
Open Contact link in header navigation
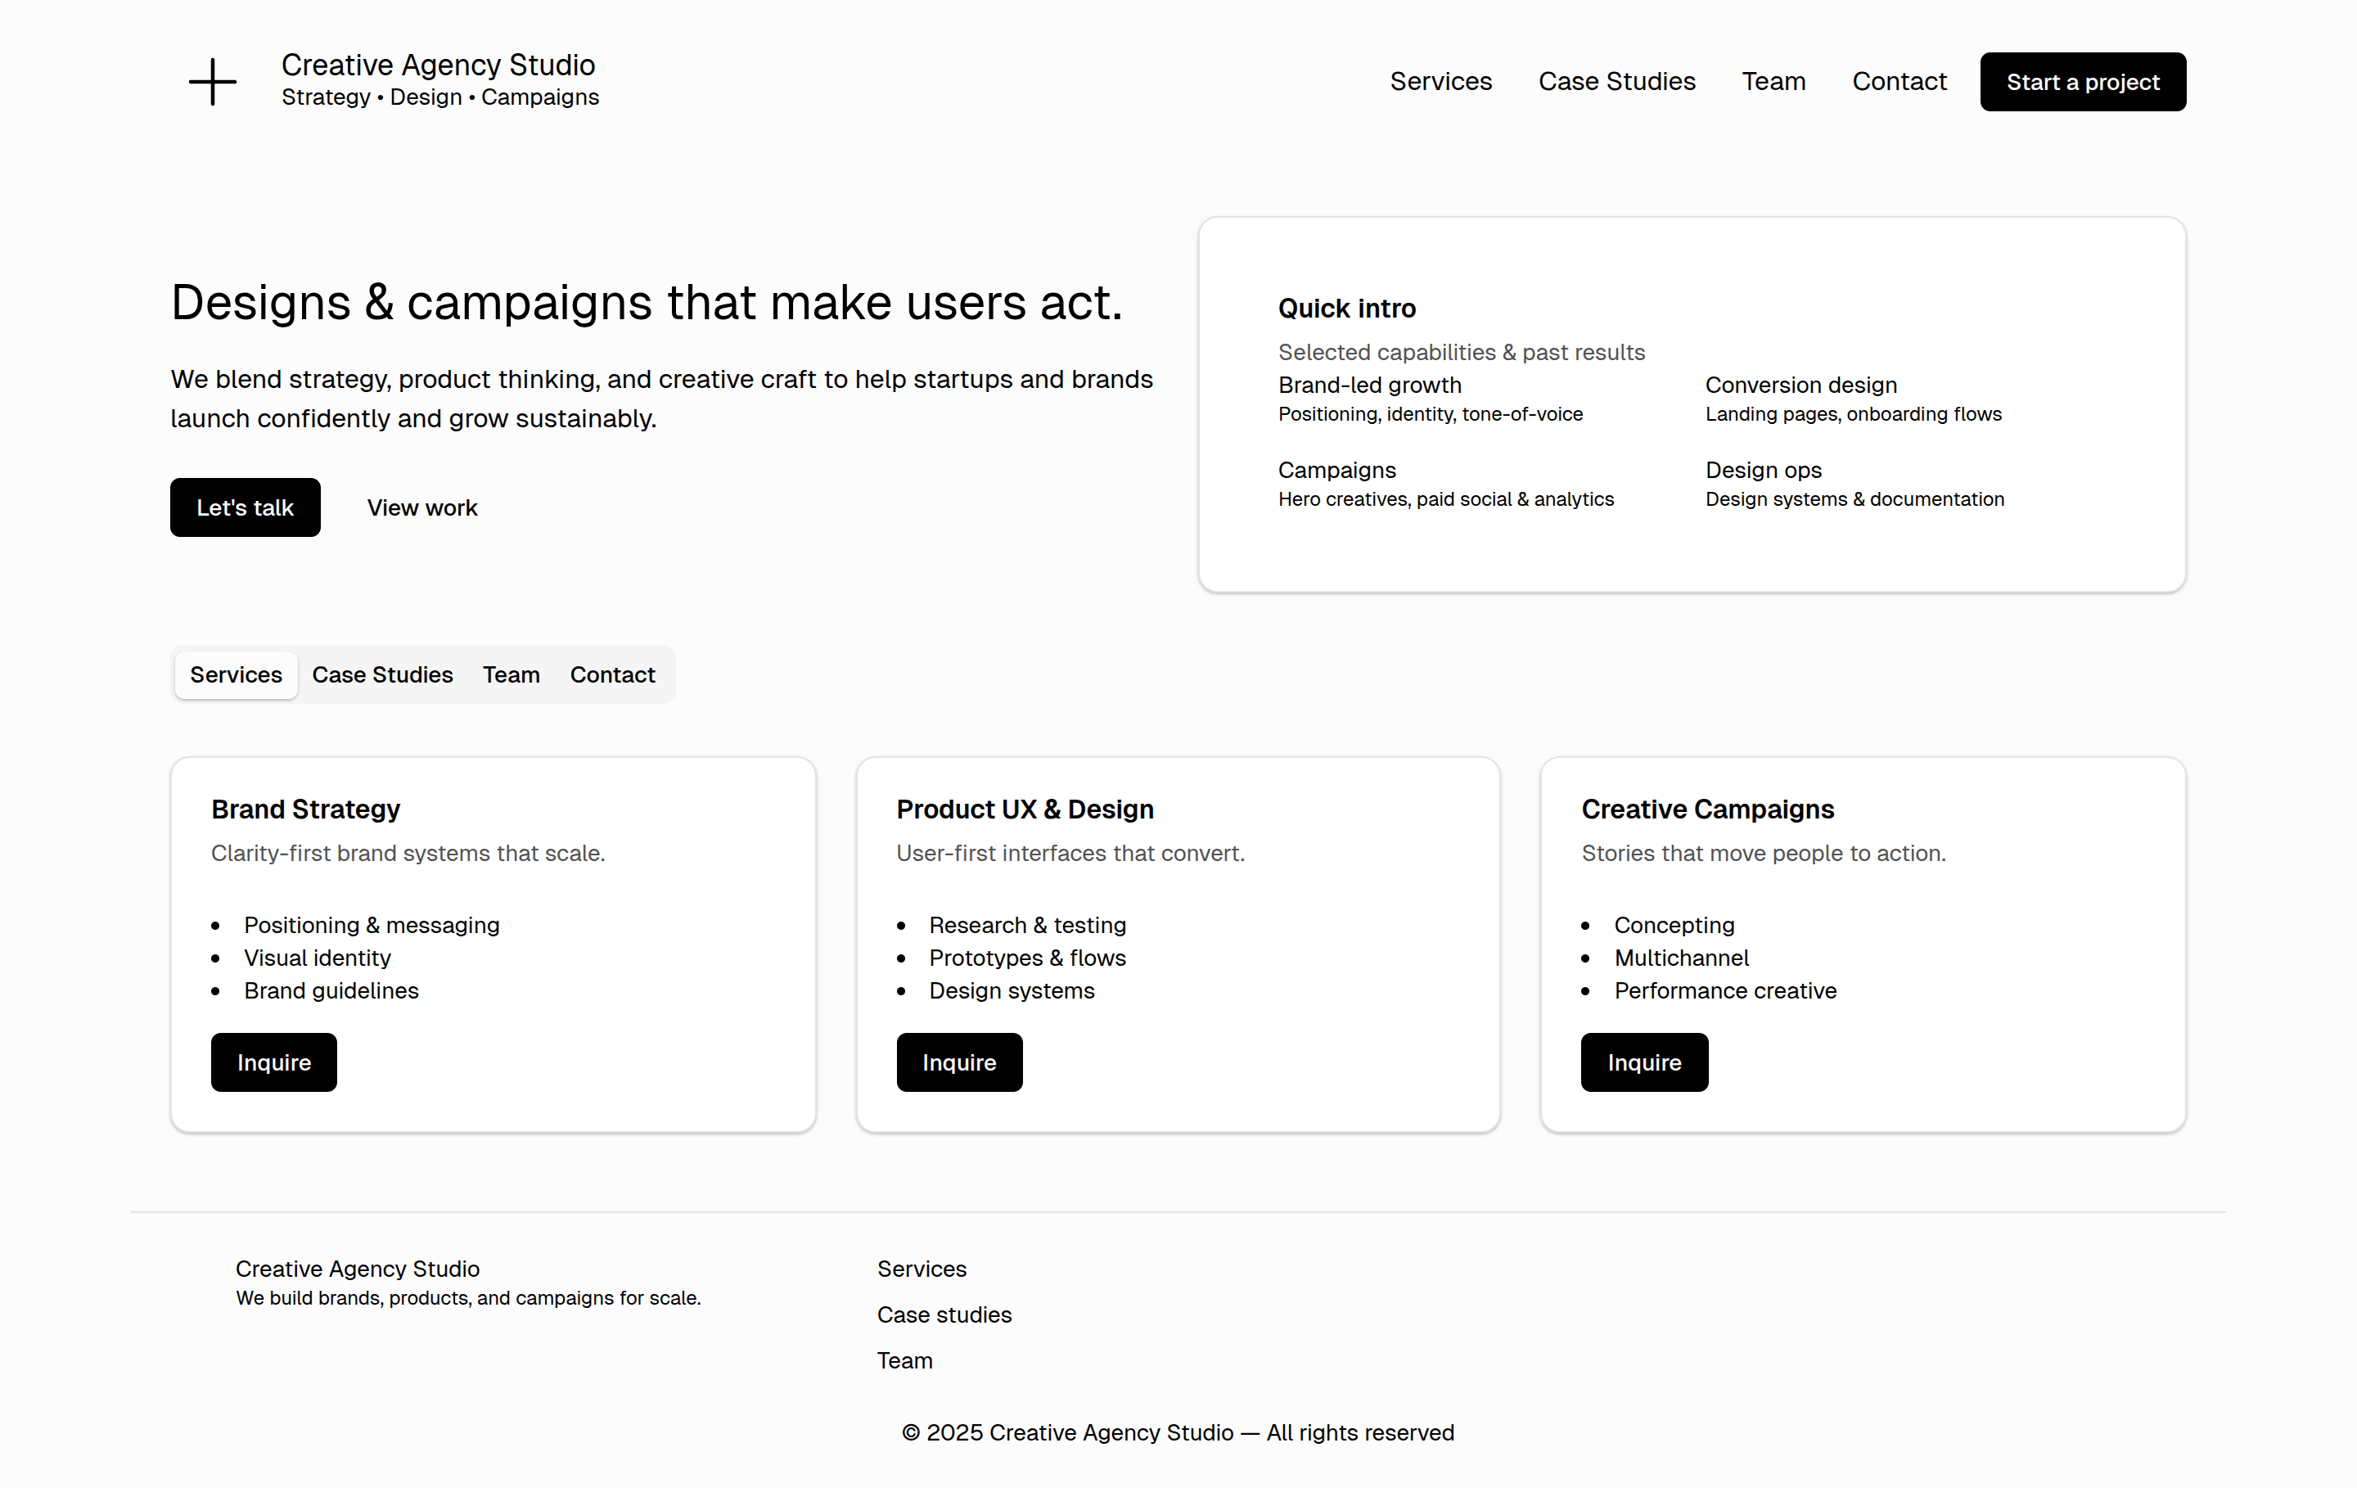click(1898, 81)
